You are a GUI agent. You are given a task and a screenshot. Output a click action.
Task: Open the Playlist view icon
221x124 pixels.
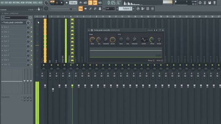tap(138, 9)
